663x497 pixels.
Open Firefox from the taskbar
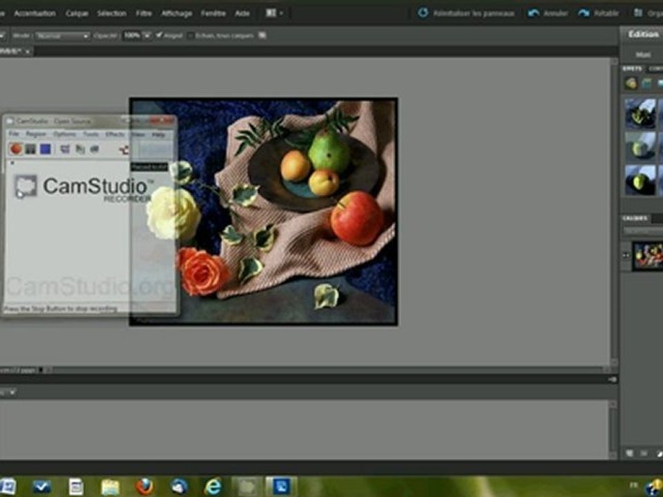tap(144, 487)
